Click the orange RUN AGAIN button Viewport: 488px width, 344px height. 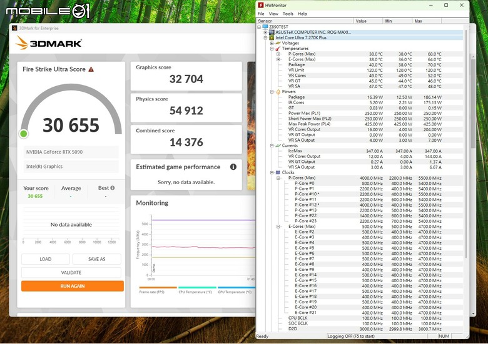coord(73,286)
